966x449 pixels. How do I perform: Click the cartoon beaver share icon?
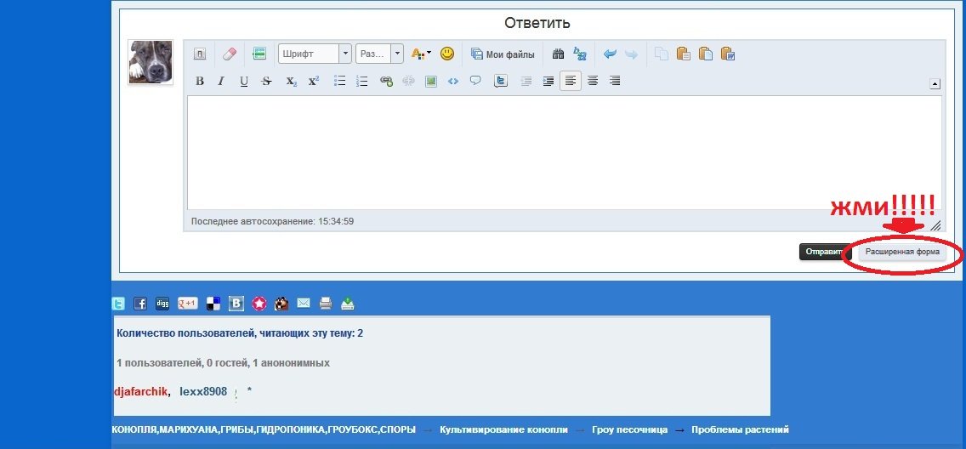(281, 304)
